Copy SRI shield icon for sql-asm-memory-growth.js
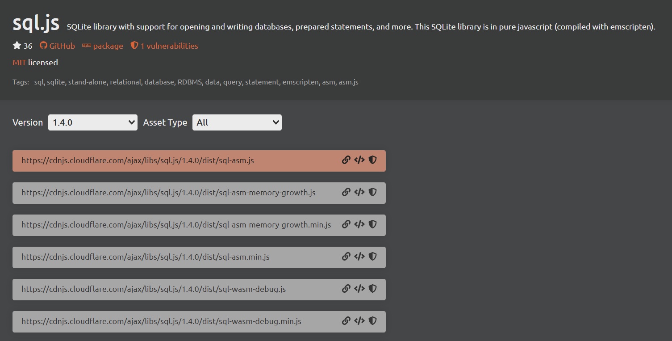The height and width of the screenshot is (341, 672). click(373, 192)
